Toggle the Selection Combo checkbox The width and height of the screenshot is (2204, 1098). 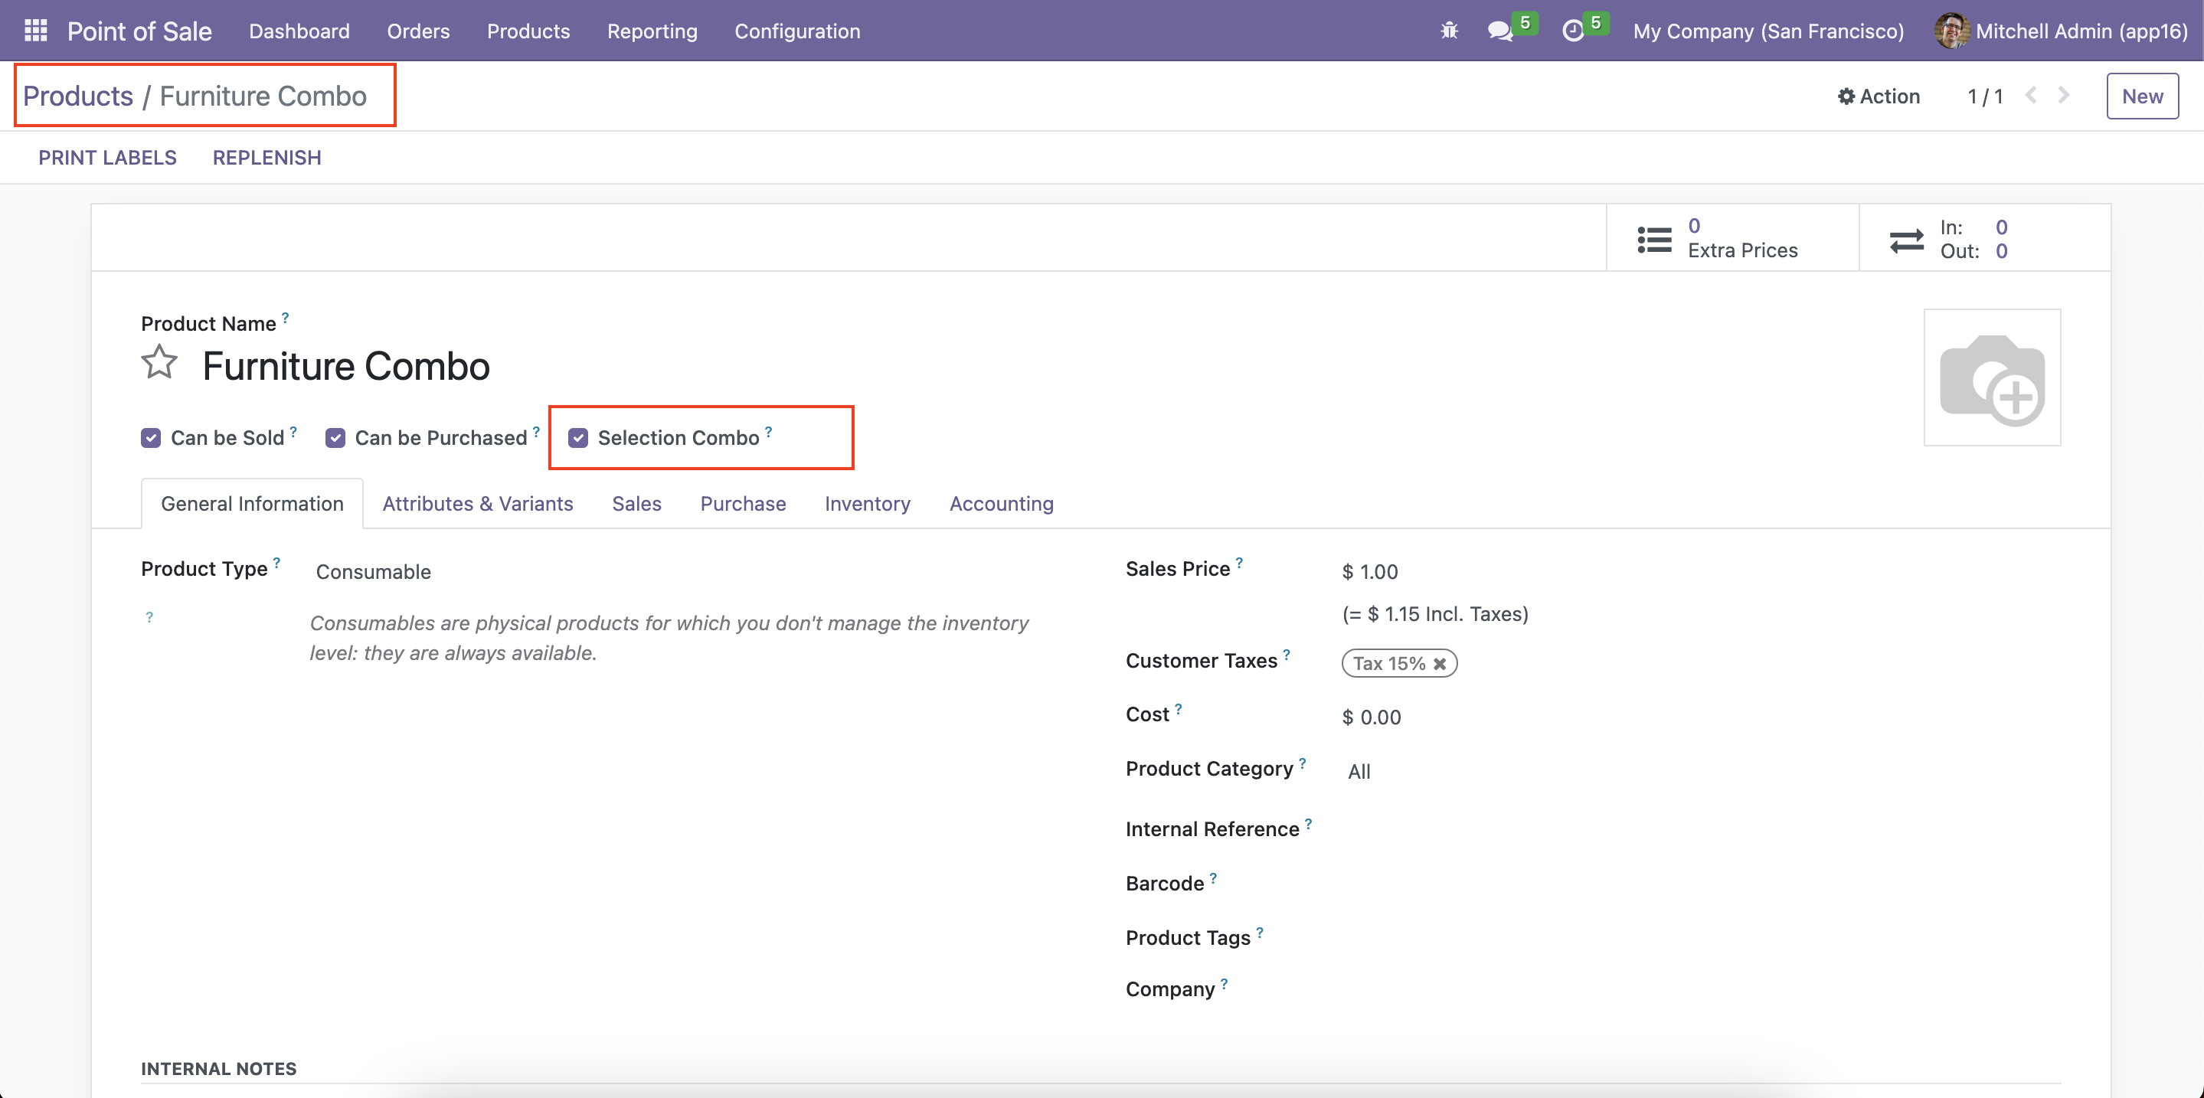point(578,438)
